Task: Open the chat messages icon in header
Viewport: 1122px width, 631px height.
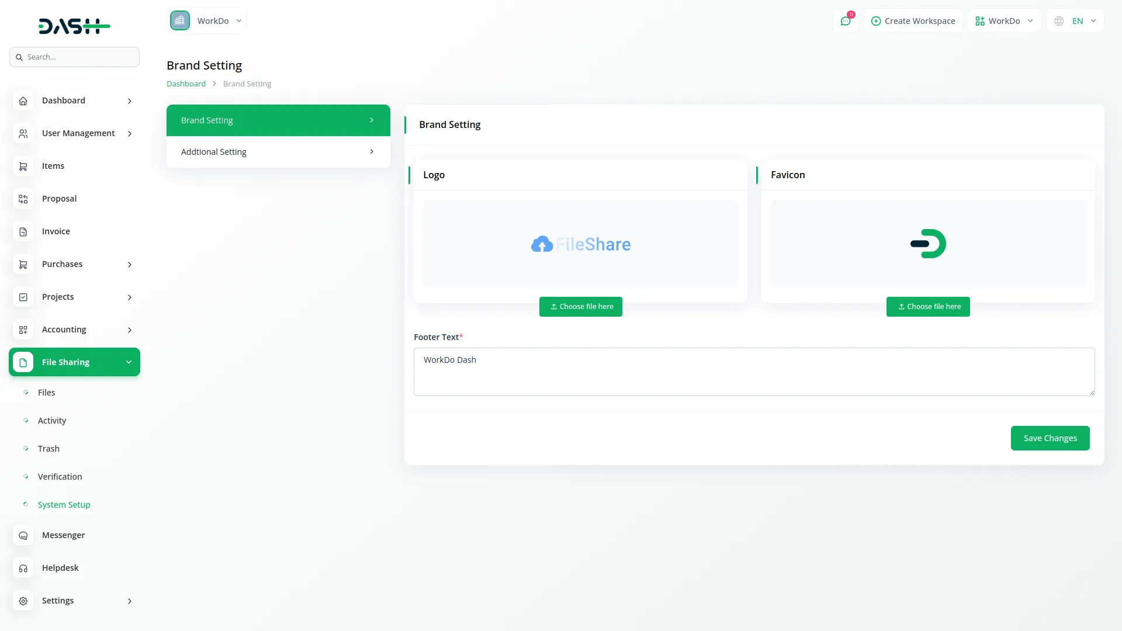Action: [845, 21]
